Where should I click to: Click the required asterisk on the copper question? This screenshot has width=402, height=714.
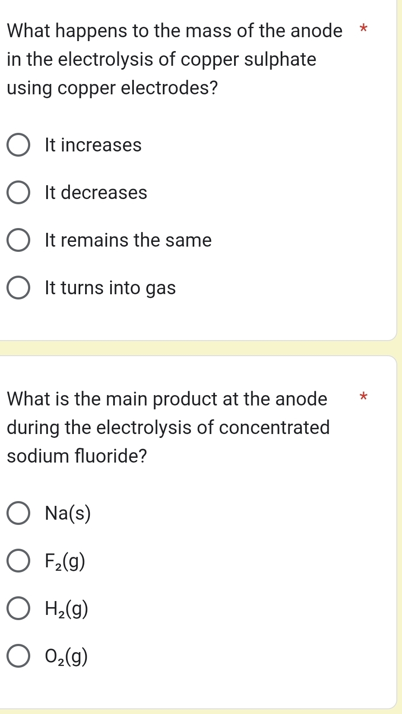pyautogui.click(x=364, y=29)
